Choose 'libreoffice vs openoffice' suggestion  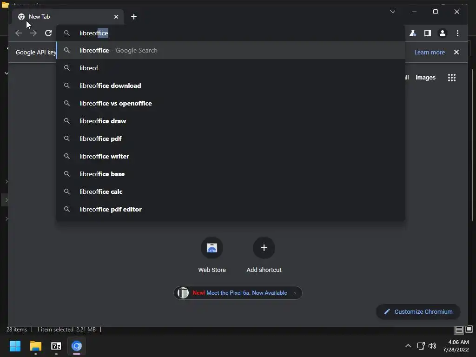tap(231, 103)
